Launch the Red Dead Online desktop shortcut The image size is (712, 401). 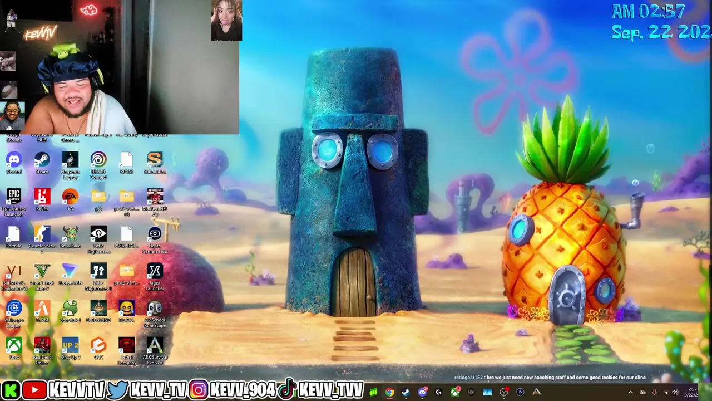point(42,351)
